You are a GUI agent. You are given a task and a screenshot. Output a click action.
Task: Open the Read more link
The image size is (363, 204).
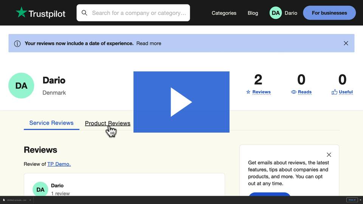click(149, 43)
